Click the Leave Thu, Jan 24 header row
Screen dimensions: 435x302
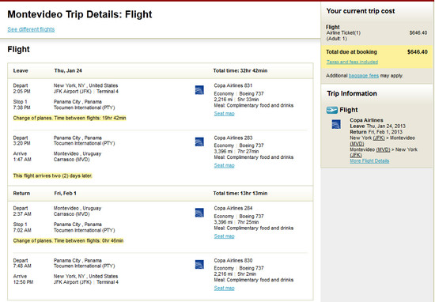tap(161, 70)
